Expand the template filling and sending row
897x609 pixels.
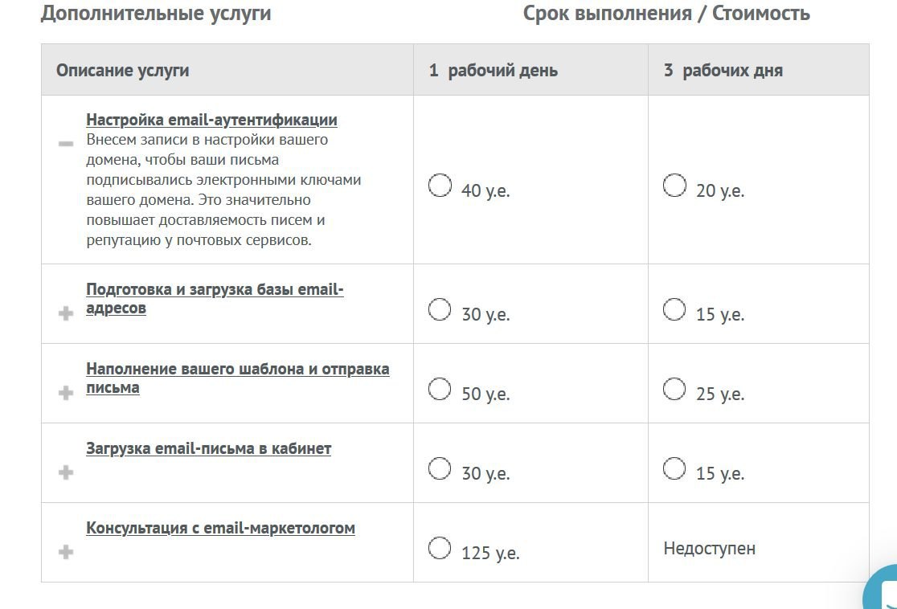click(66, 393)
